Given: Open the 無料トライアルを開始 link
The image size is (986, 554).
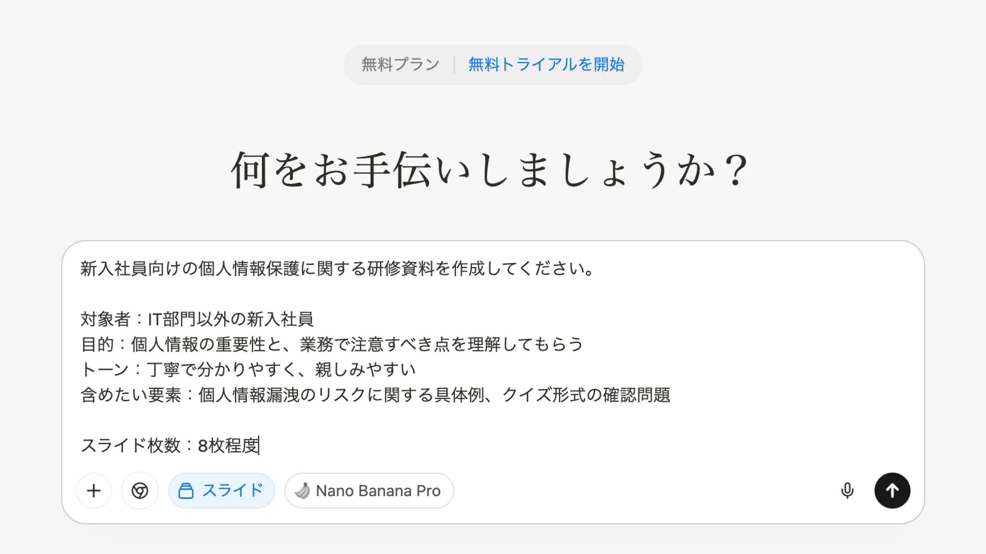Looking at the screenshot, I should (546, 64).
